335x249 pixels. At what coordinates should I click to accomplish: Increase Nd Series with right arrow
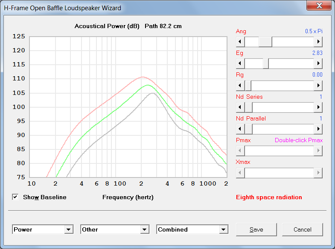(318, 107)
